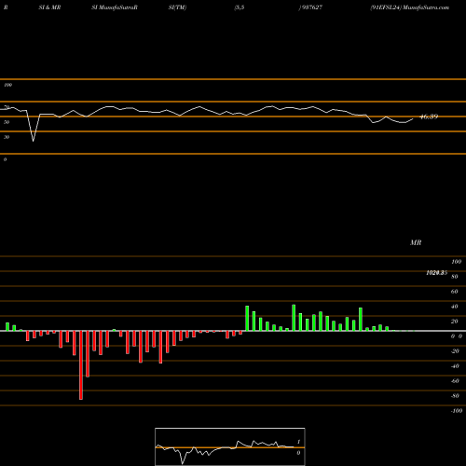
Task: Click the 937627 code in header
Action: coord(311,7)
